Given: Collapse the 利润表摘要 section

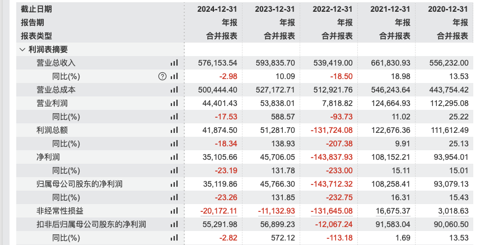Looking at the screenshot, I should pyautogui.click(x=22, y=49).
